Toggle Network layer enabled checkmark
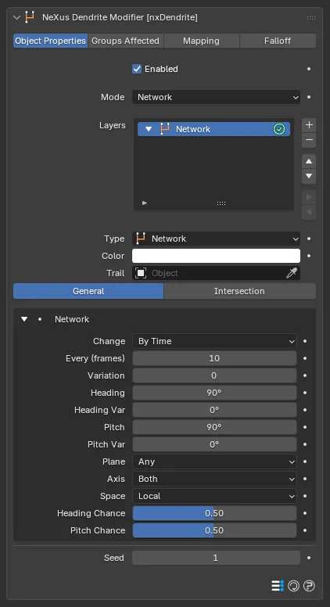This screenshot has width=330, height=607. tap(279, 129)
